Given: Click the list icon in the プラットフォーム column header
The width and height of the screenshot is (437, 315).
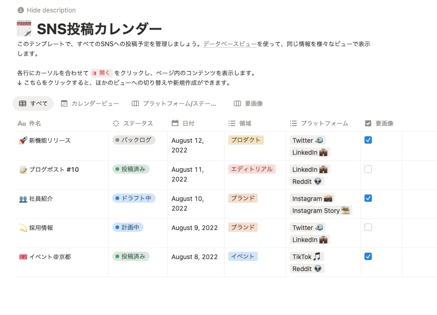Looking at the screenshot, I should 293,123.
